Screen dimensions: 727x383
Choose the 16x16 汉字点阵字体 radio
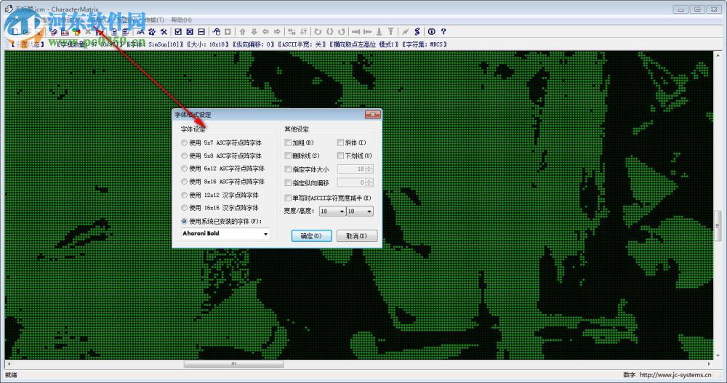tap(184, 208)
